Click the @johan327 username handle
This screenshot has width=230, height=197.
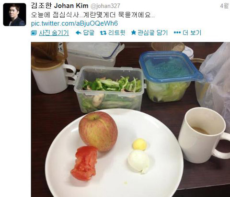point(105,6)
